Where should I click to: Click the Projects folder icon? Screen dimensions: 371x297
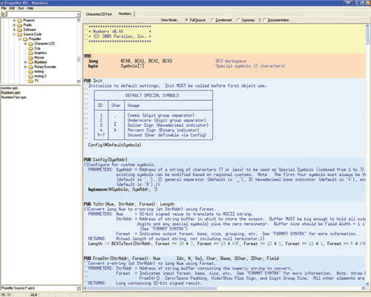pyautogui.click(x=19, y=20)
